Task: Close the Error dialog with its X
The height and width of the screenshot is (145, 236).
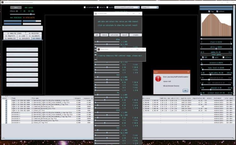Action: [188, 72]
